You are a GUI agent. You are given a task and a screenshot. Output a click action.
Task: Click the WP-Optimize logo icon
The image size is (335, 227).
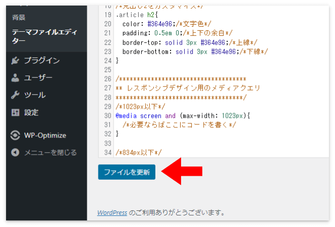tap(15, 135)
